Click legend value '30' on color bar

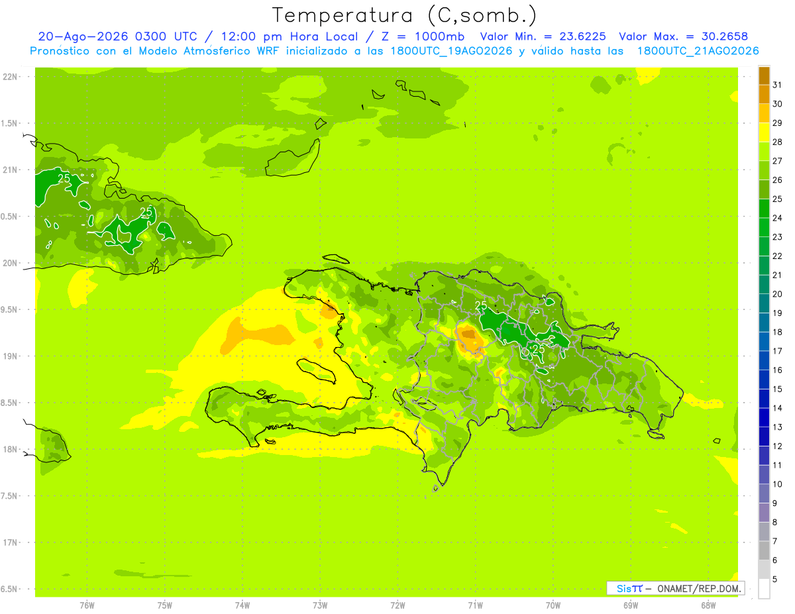tap(778, 104)
